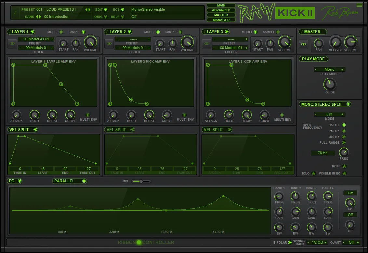Toggle the EQ power LED
368x253 pixels.
click(x=20, y=181)
